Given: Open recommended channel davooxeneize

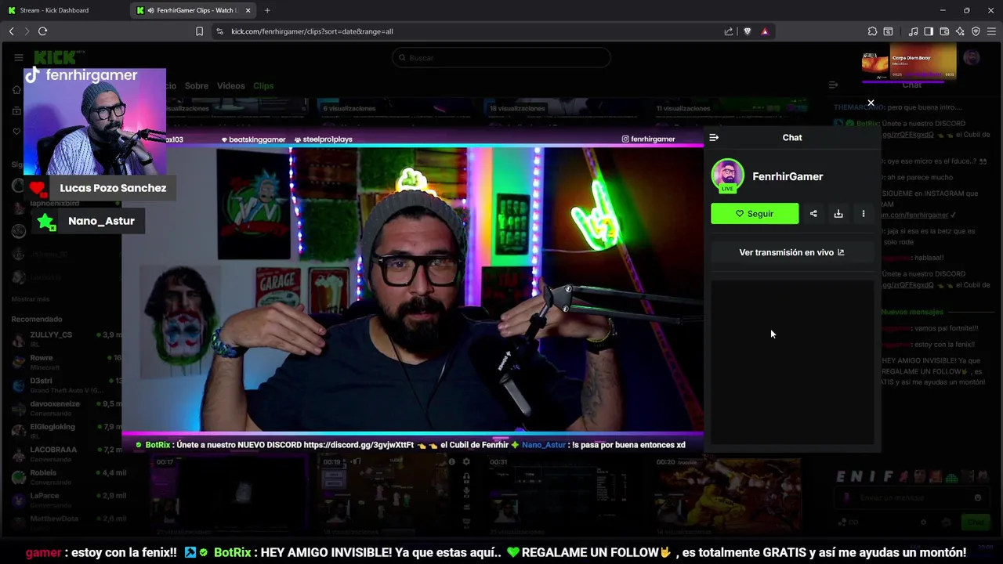Looking at the screenshot, I should 67,407.
